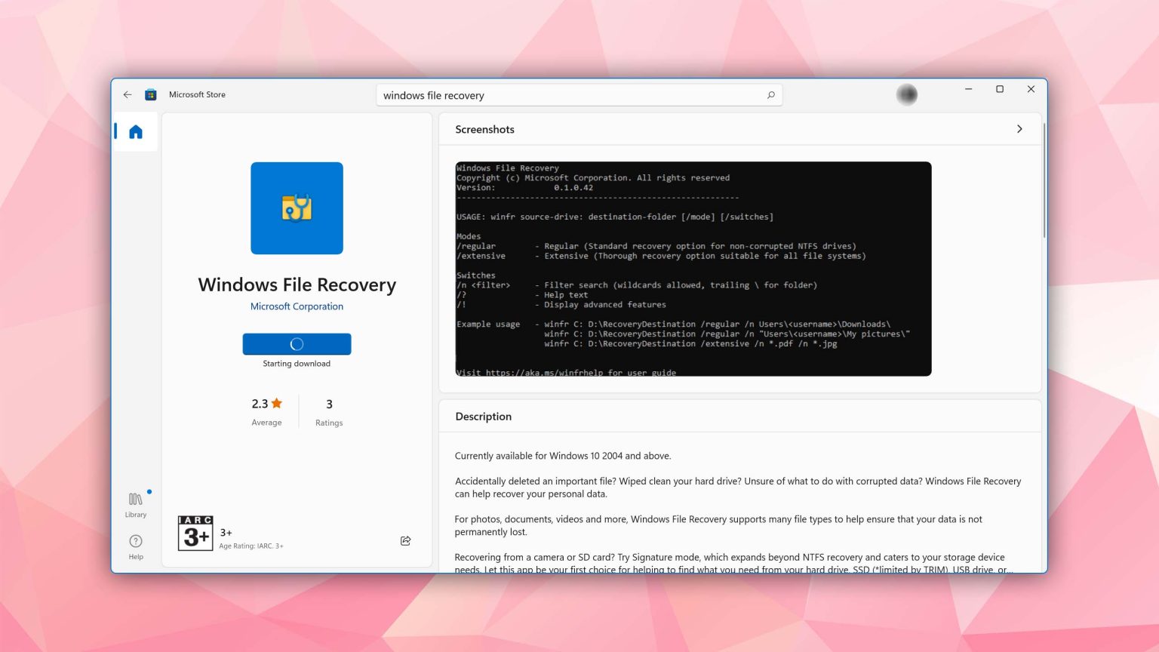Open the Help section
This screenshot has width=1159, height=652.
pos(135,545)
